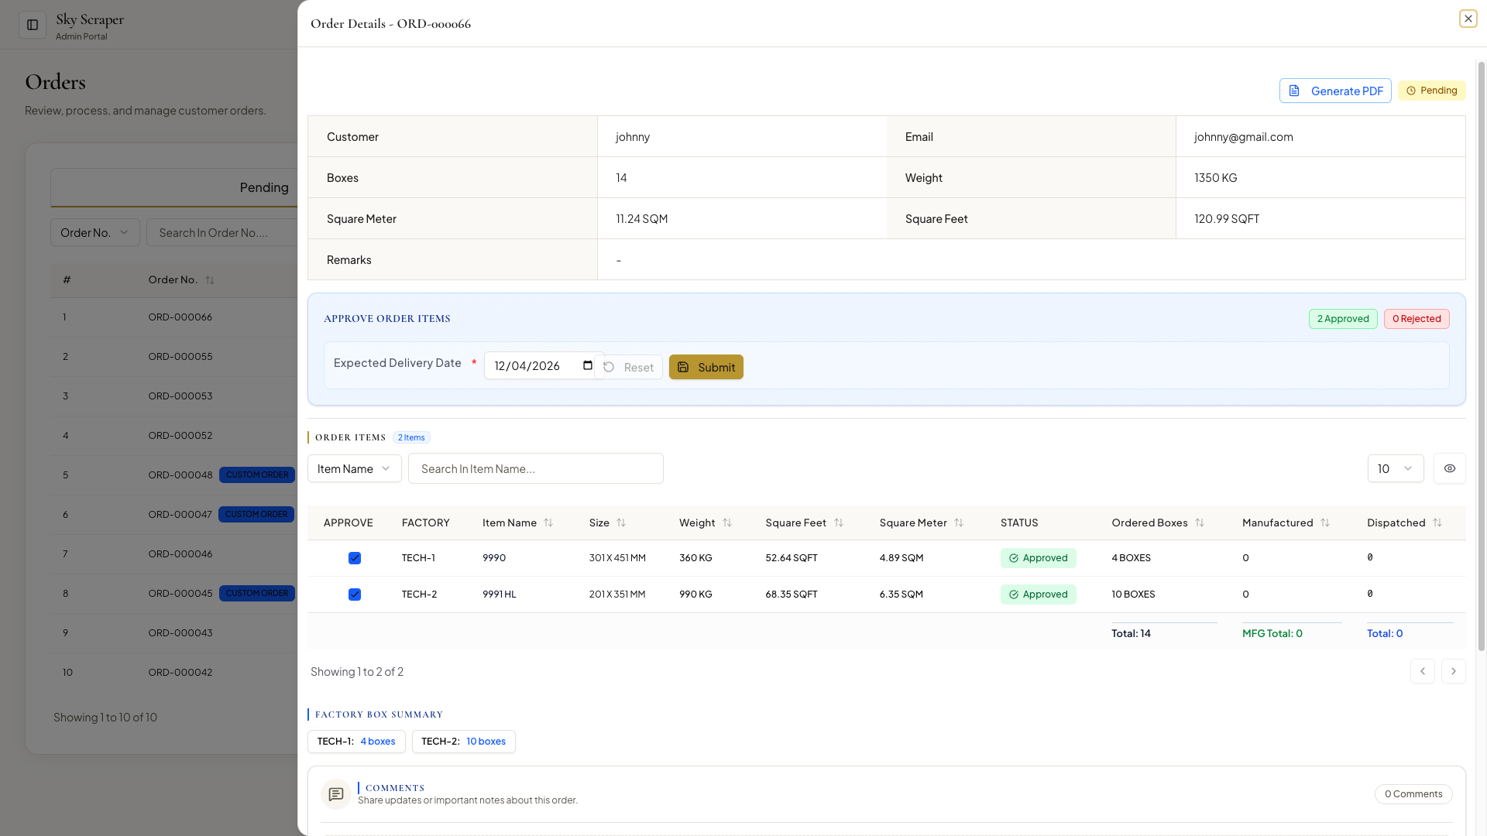Uncheck approve checkbox for TECH-2 item
Viewport: 1487px width, 836px height.
point(355,594)
